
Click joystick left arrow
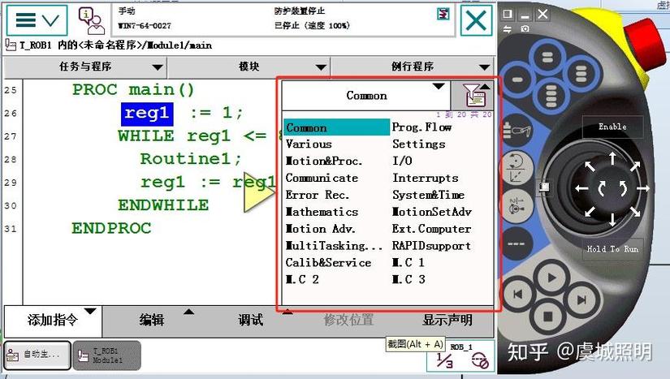(581, 188)
